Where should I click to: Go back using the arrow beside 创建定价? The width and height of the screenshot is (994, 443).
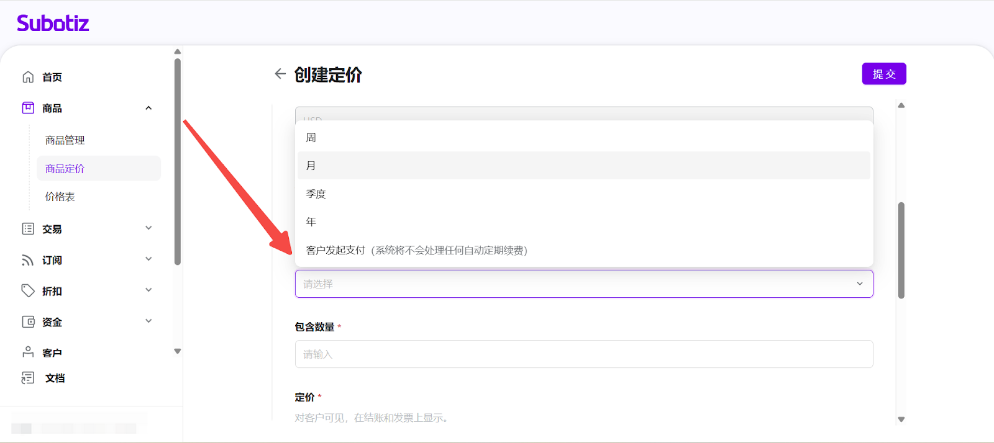[x=280, y=74]
